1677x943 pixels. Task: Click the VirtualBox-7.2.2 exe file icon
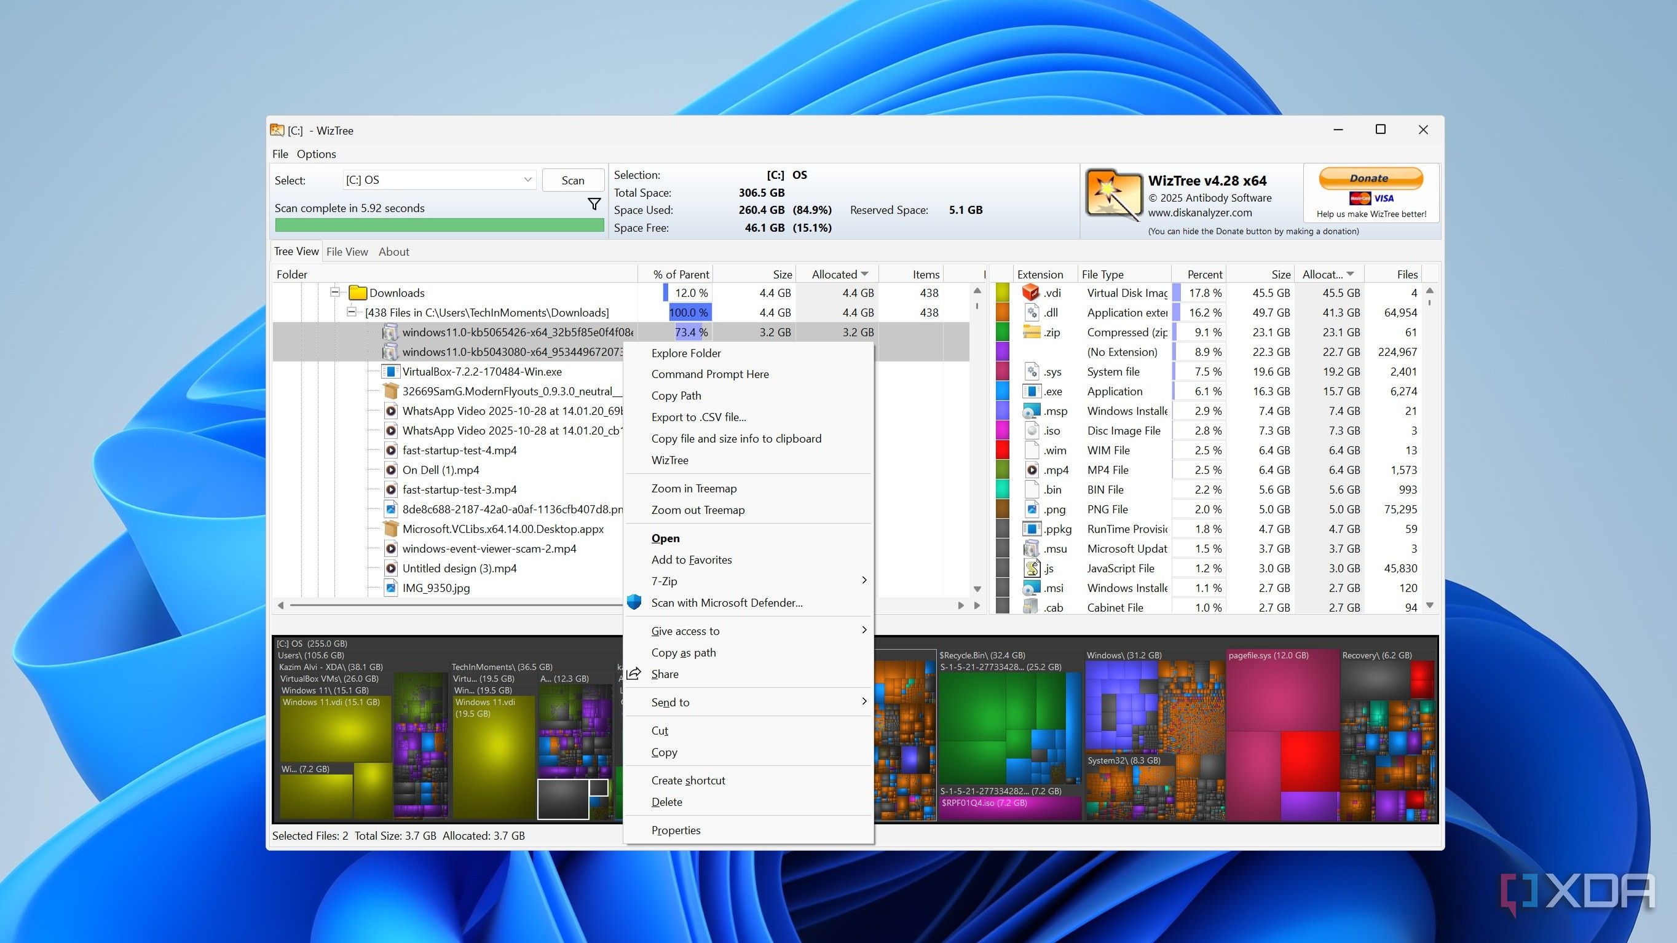[390, 371]
